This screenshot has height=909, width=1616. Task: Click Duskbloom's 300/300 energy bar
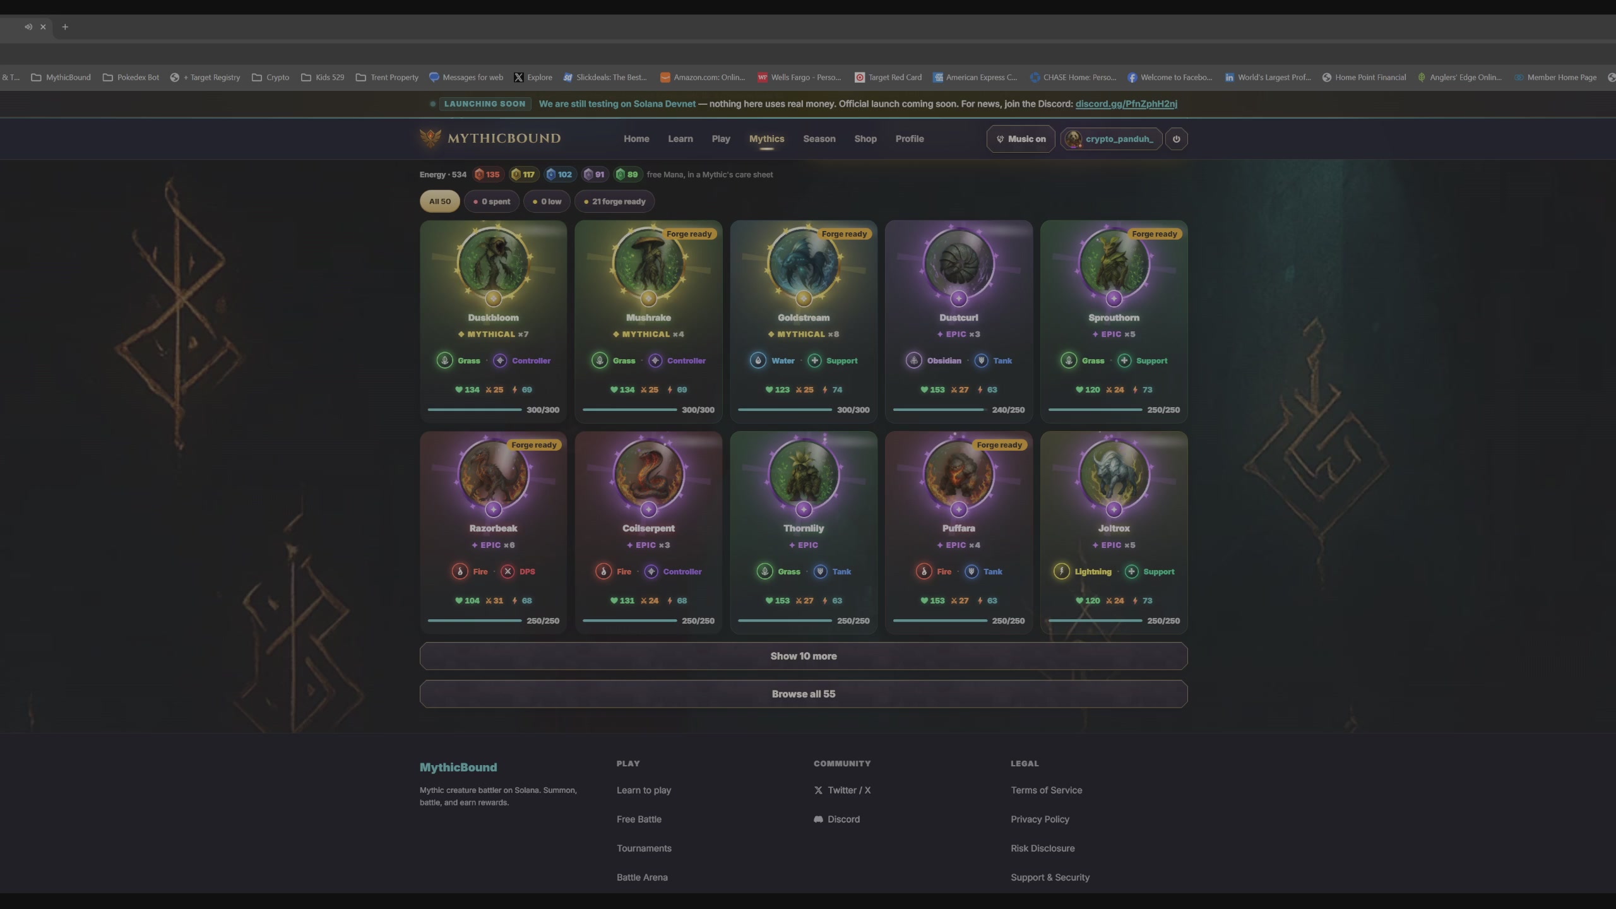click(475, 410)
